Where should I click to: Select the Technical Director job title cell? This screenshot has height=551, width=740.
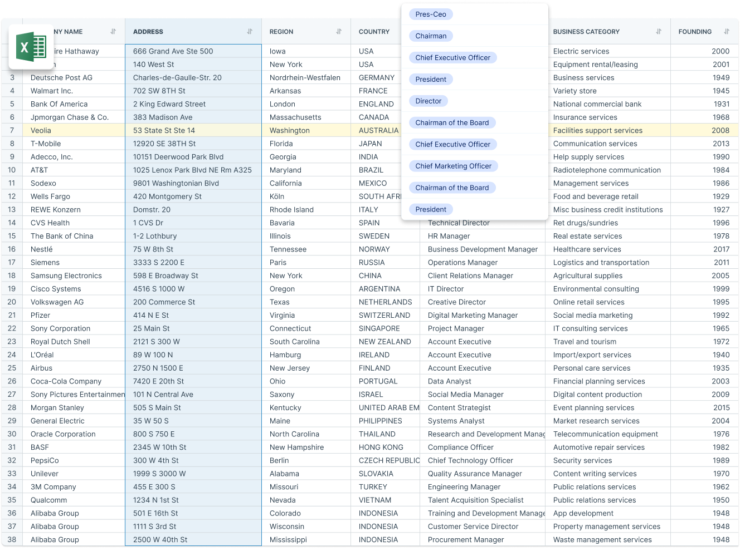tap(459, 223)
